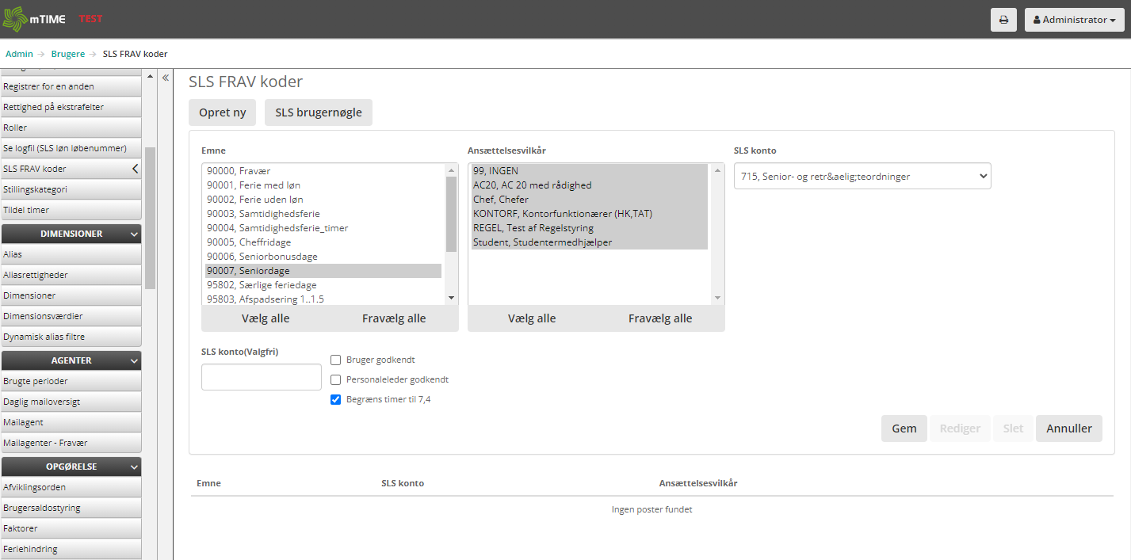
Task: Collapse the AGENTER section
Action: coord(133,360)
